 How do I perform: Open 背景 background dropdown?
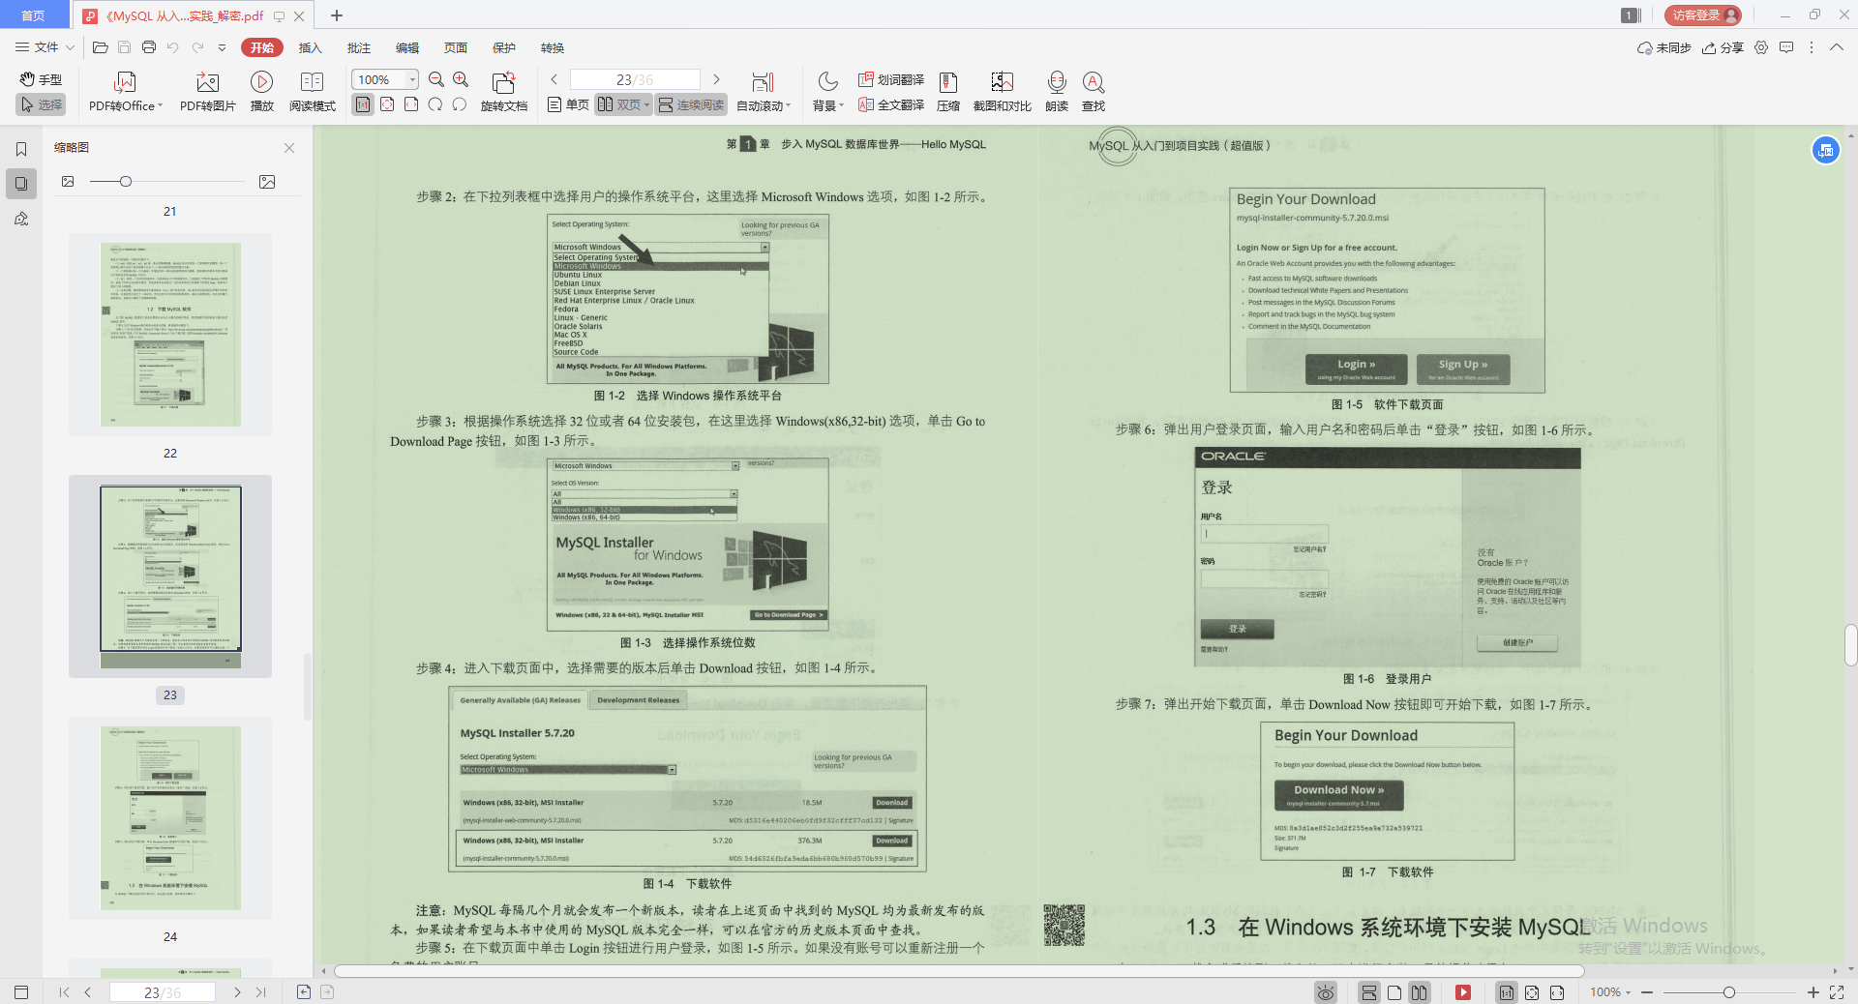pos(828,92)
